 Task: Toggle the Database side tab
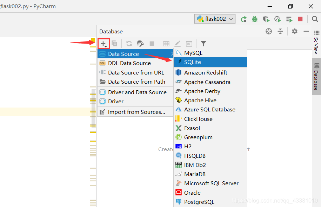coord(316,77)
